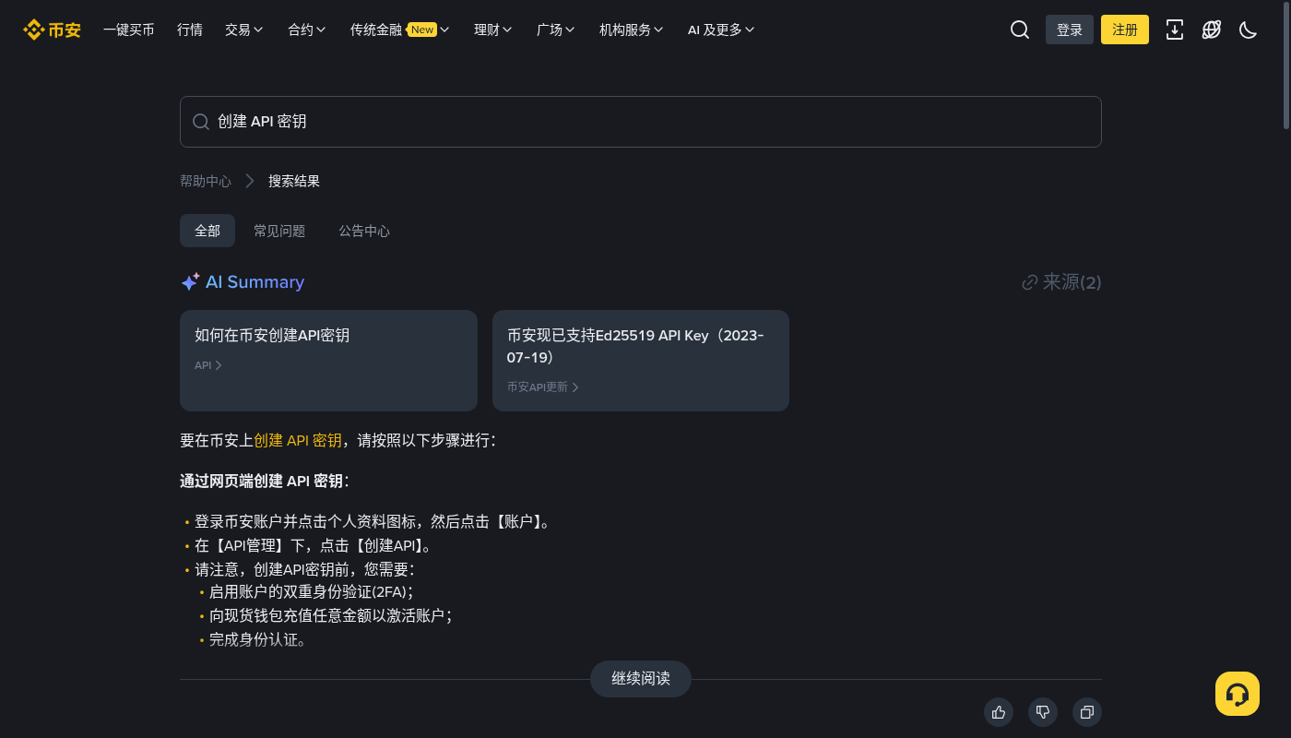
Task: Open the API category link on first card
Action: coord(208,365)
